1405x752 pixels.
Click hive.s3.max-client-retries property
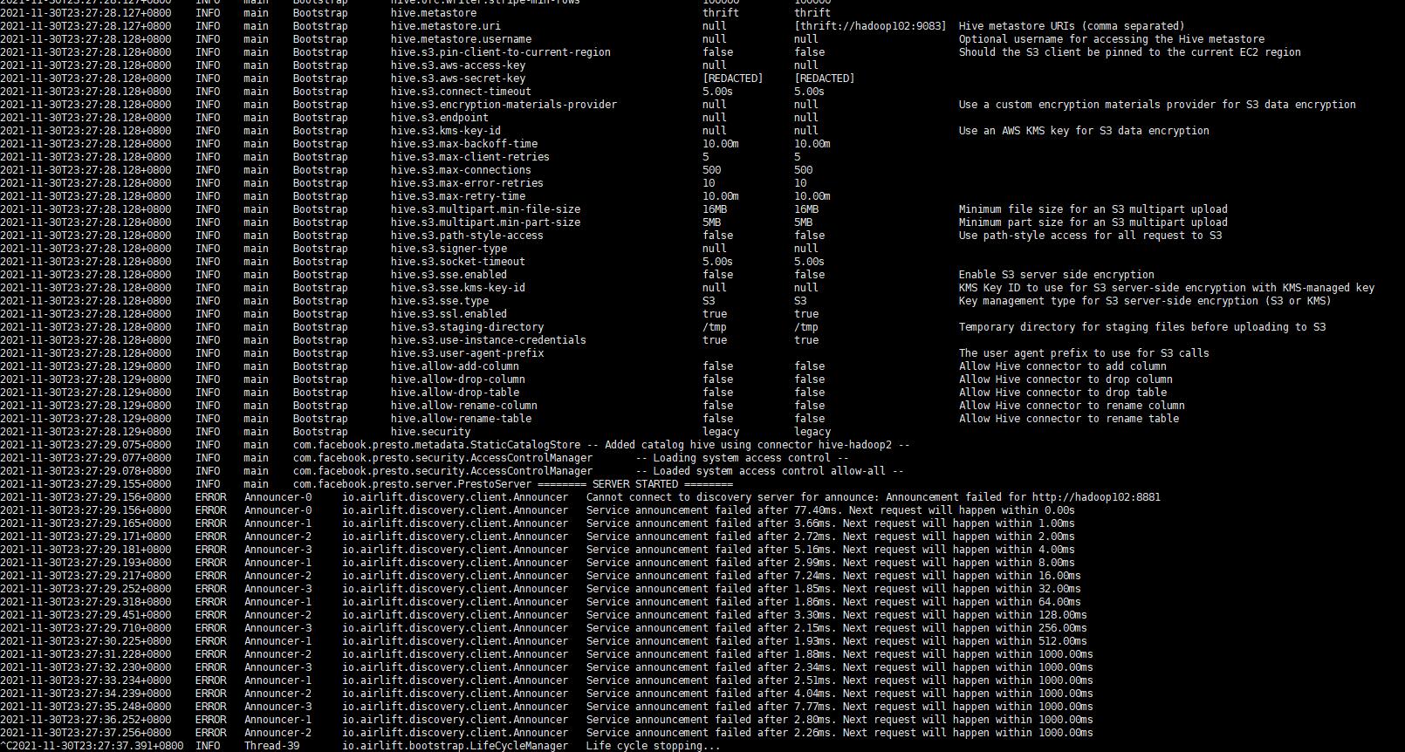pyautogui.click(x=470, y=157)
